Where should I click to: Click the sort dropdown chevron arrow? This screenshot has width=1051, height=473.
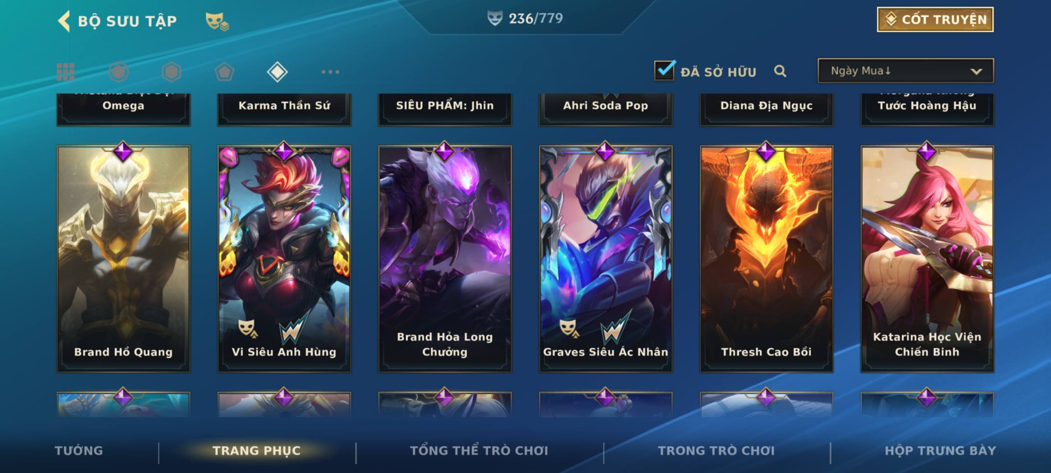[x=976, y=71]
